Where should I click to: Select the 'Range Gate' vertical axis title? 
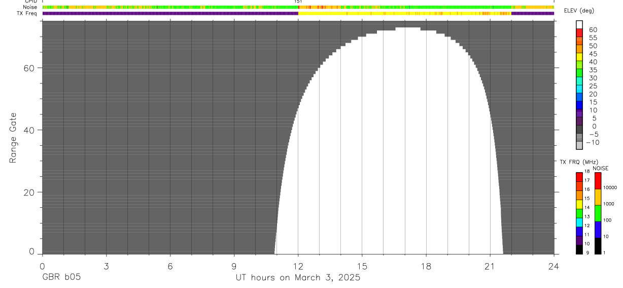[x=13, y=138]
